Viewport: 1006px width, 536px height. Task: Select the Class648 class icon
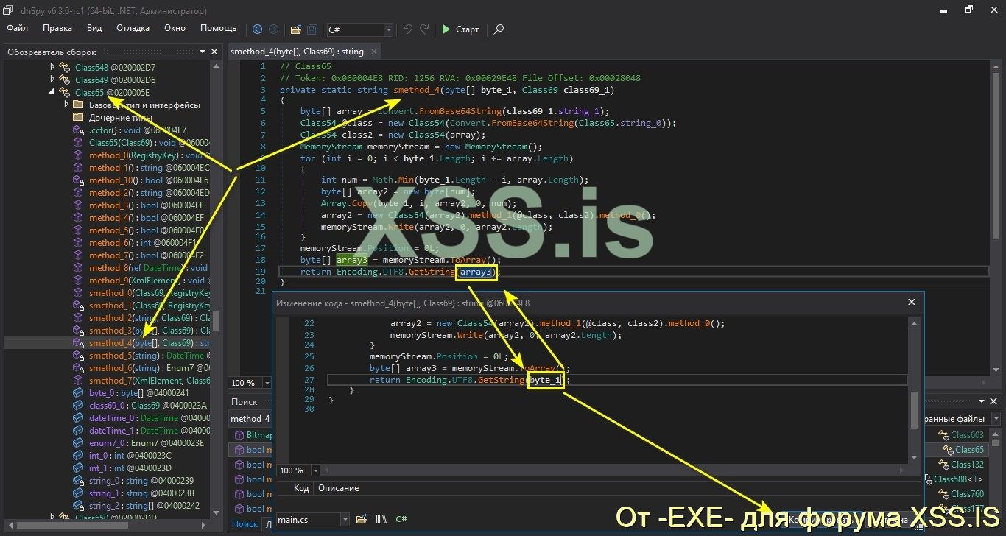point(66,67)
